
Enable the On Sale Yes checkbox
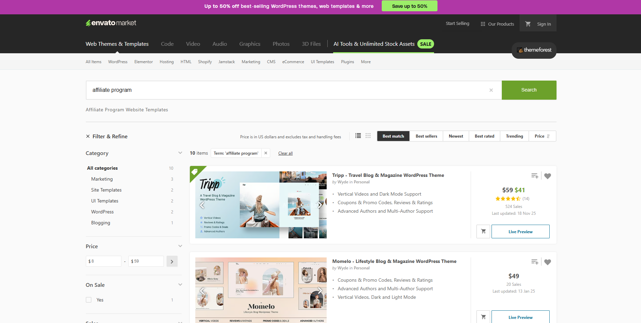[x=89, y=300]
